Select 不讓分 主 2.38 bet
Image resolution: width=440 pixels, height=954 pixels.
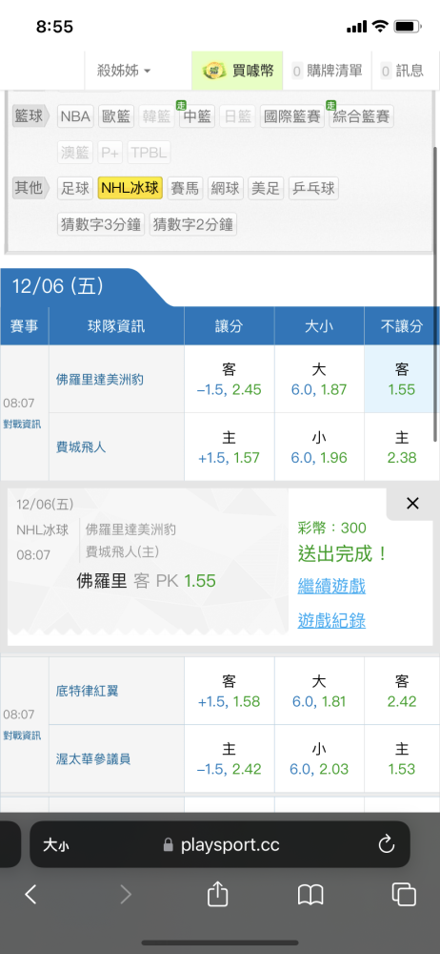click(x=402, y=447)
